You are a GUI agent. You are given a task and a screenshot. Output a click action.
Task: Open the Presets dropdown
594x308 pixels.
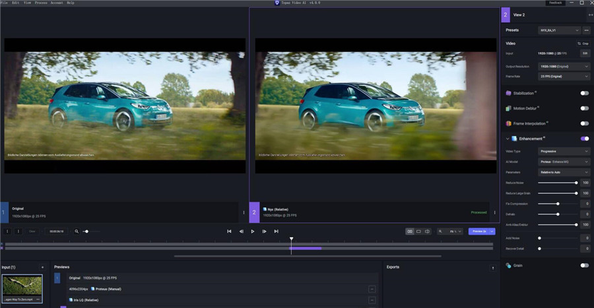[x=559, y=30]
